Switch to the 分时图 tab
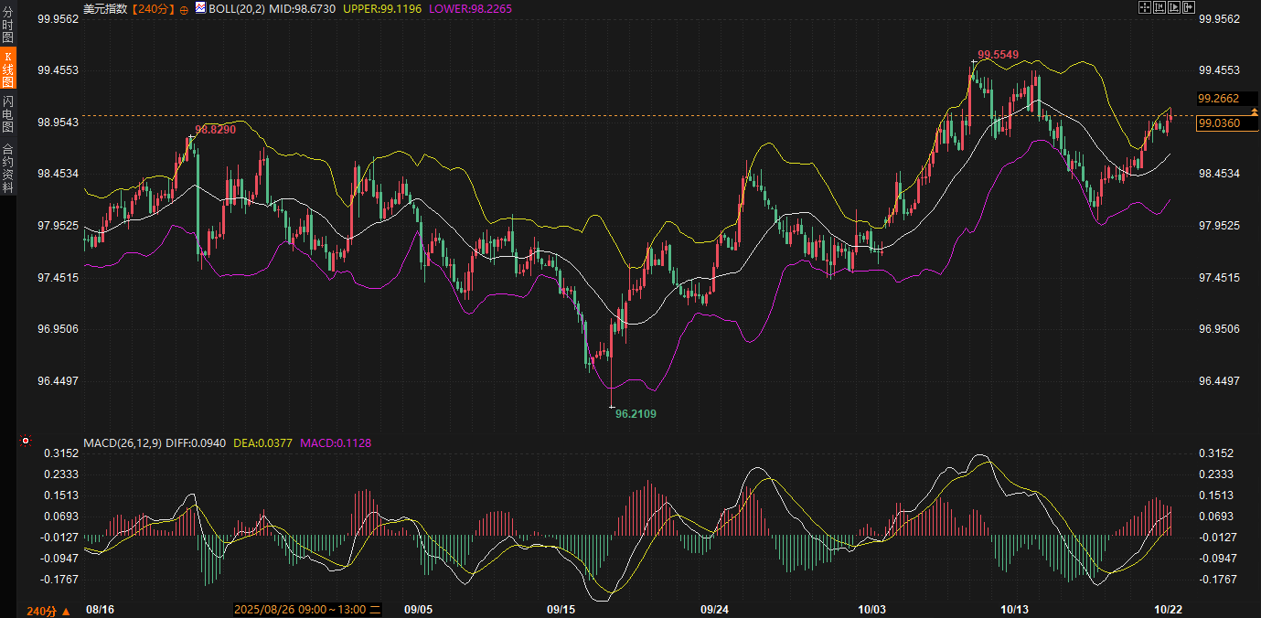1261x618 pixels. pyautogui.click(x=7, y=24)
